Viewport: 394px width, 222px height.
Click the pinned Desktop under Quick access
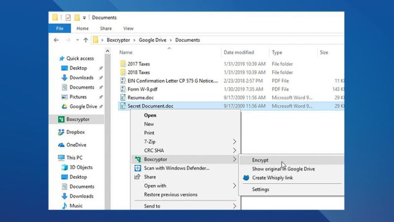[x=78, y=68]
